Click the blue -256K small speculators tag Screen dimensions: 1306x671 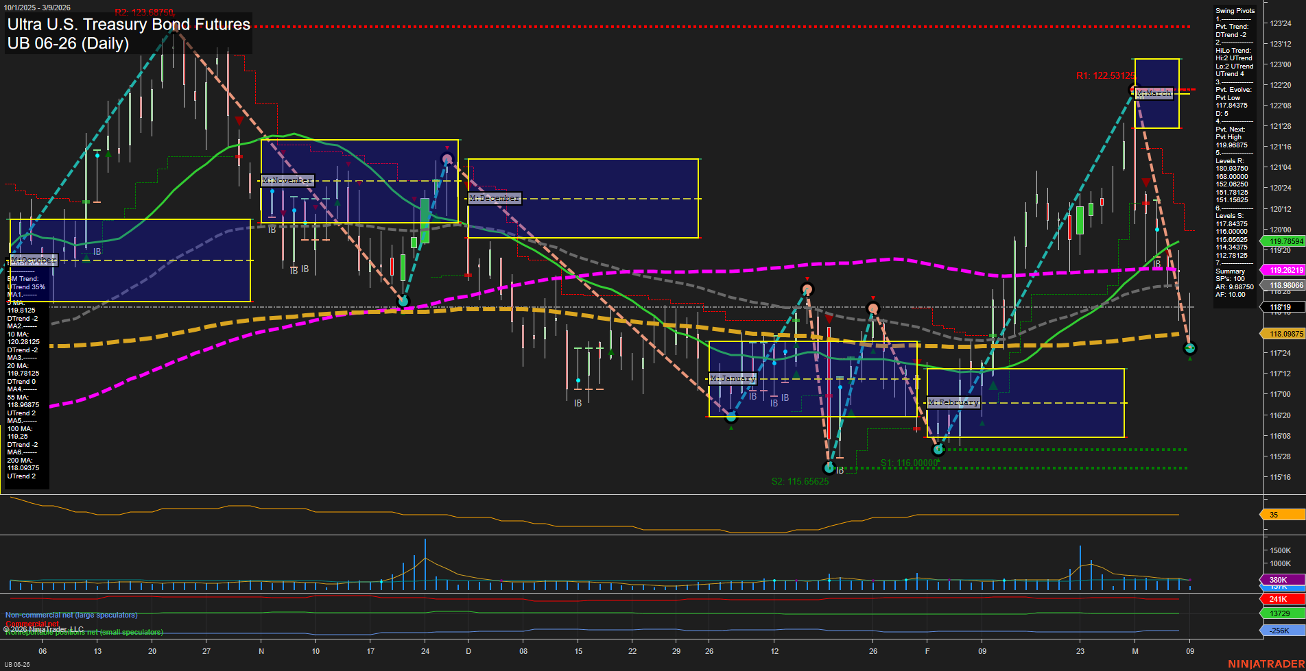pos(1277,630)
